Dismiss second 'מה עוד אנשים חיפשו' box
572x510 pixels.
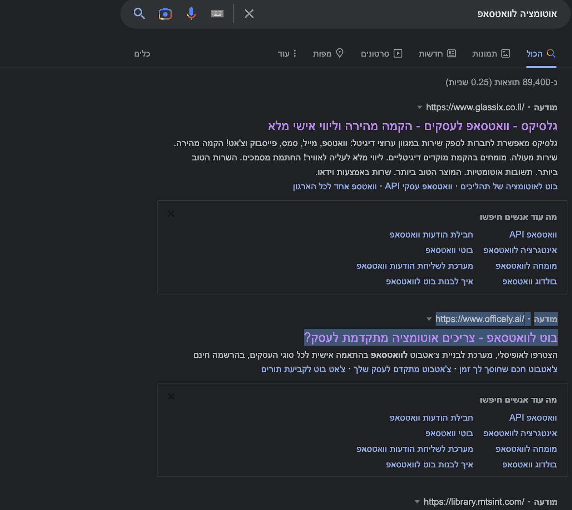tap(171, 397)
